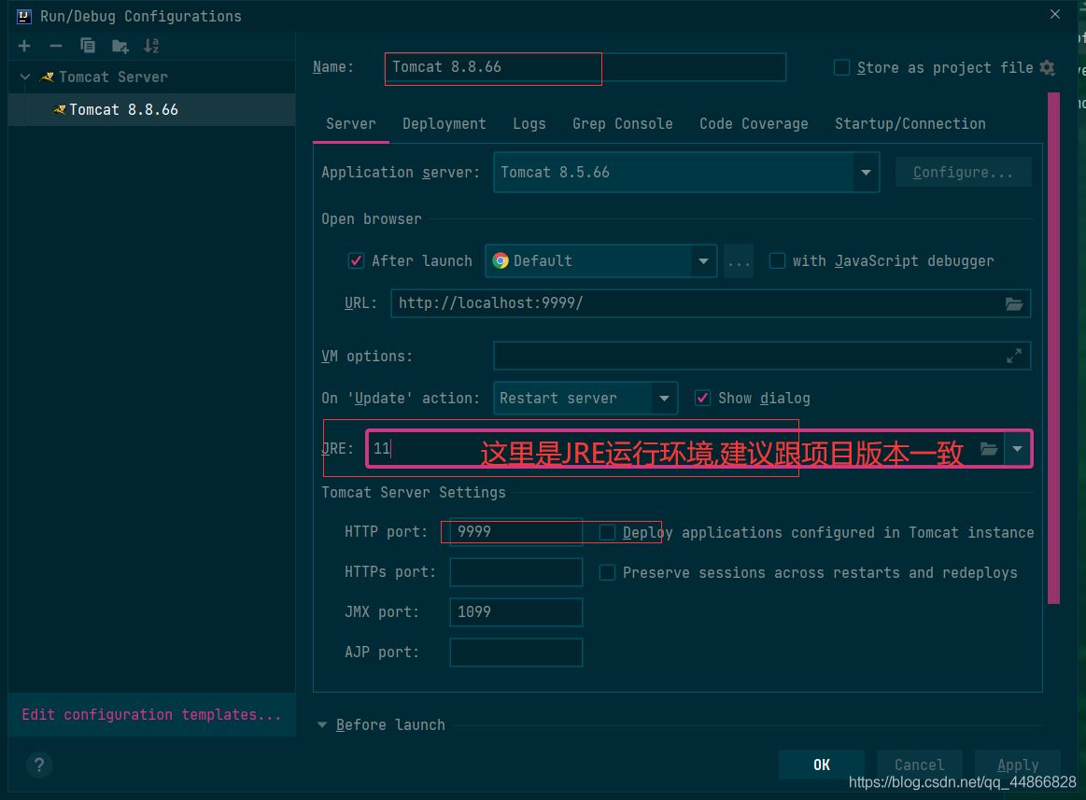1086x800 pixels.
Task: Click the folder icon in URL field
Action: click(1013, 303)
